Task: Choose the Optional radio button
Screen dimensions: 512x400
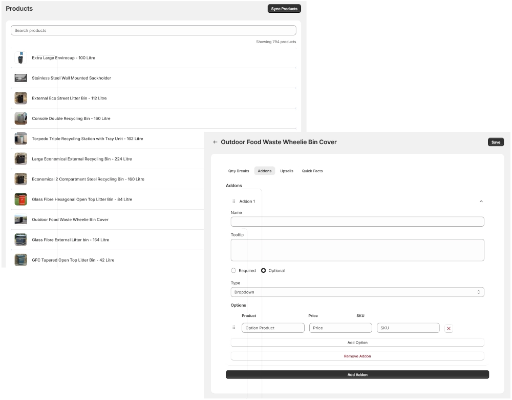Action: point(264,270)
